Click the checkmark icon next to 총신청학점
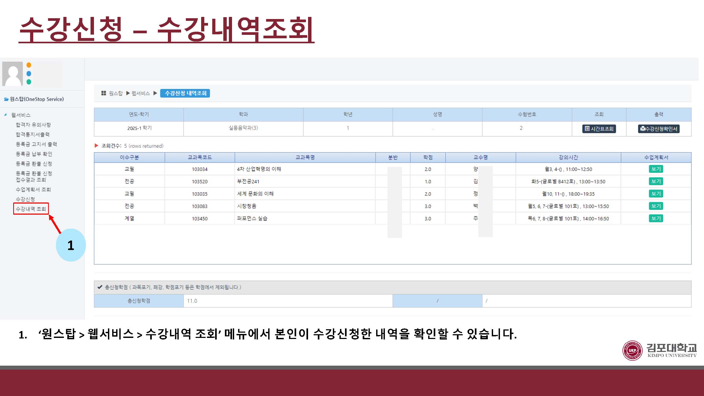The height and width of the screenshot is (396, 704). 100,287
